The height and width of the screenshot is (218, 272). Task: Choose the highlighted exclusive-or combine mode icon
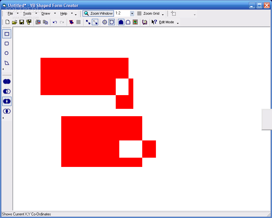coord(7,101)
